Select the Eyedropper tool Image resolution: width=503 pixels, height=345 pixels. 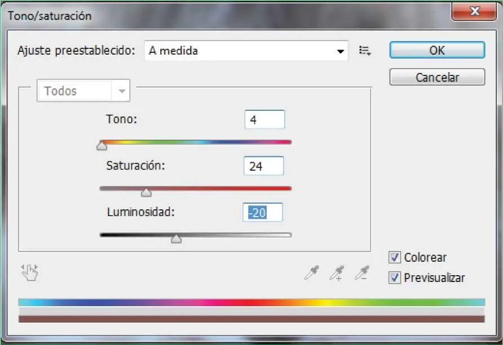[x=311, y=273]
